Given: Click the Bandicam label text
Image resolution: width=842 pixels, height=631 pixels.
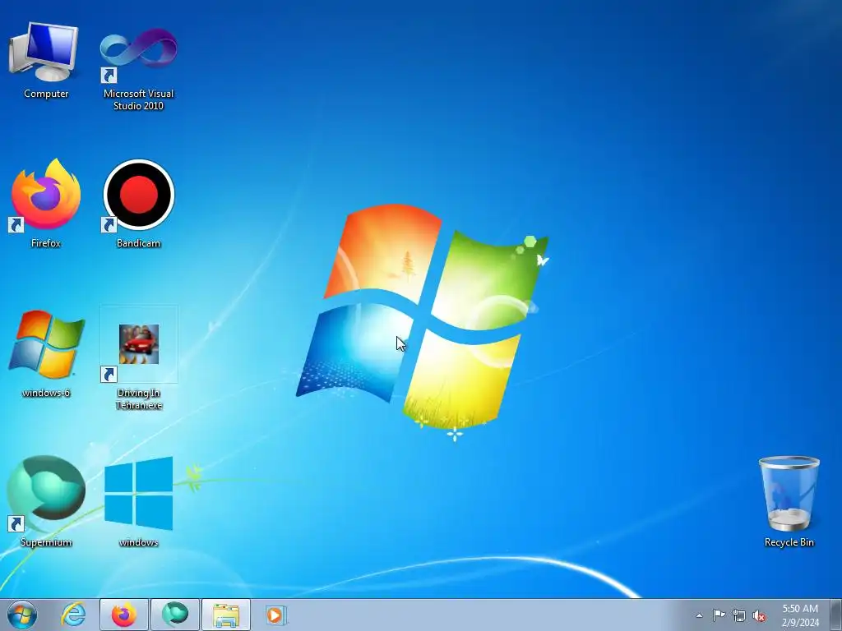Looking at the screenshot, I should [x=138, y=243].
